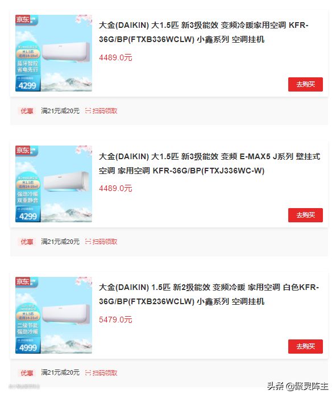Click the 京东 logo on second product image
Screen dimensions: 336x398
coord(23,150)
